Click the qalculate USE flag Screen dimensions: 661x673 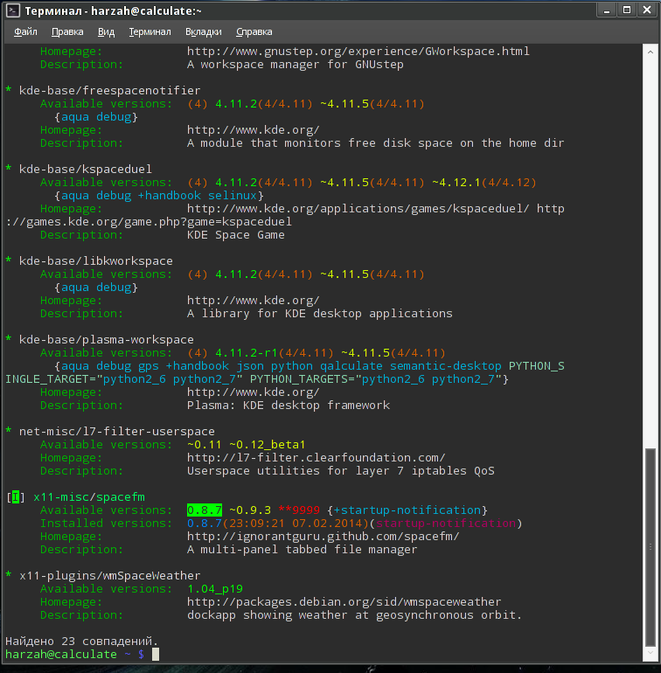pos(351,366)
